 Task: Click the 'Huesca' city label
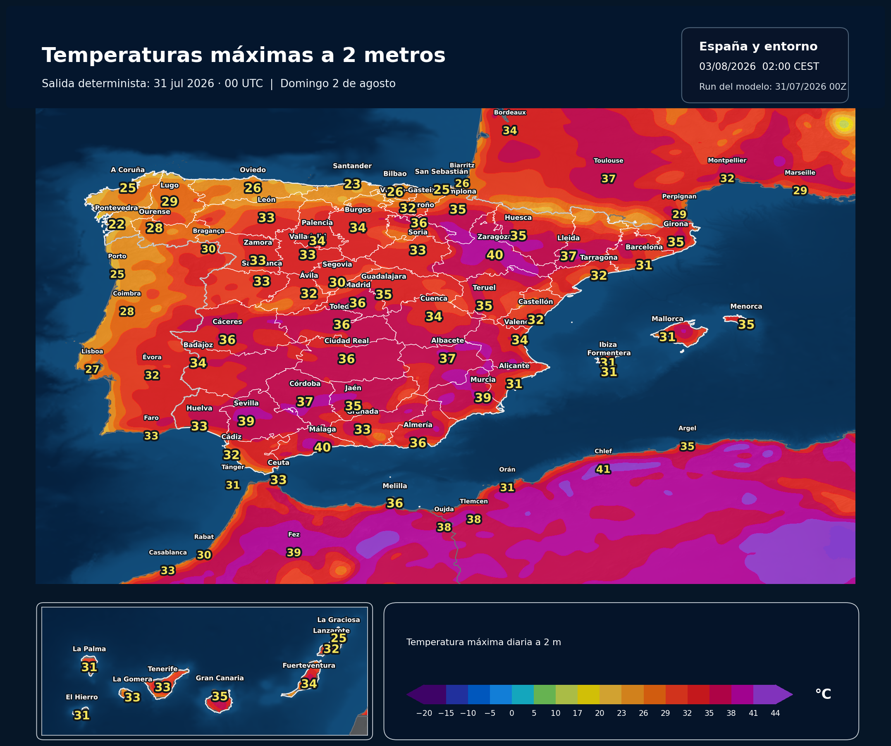[x=518, y=217]
